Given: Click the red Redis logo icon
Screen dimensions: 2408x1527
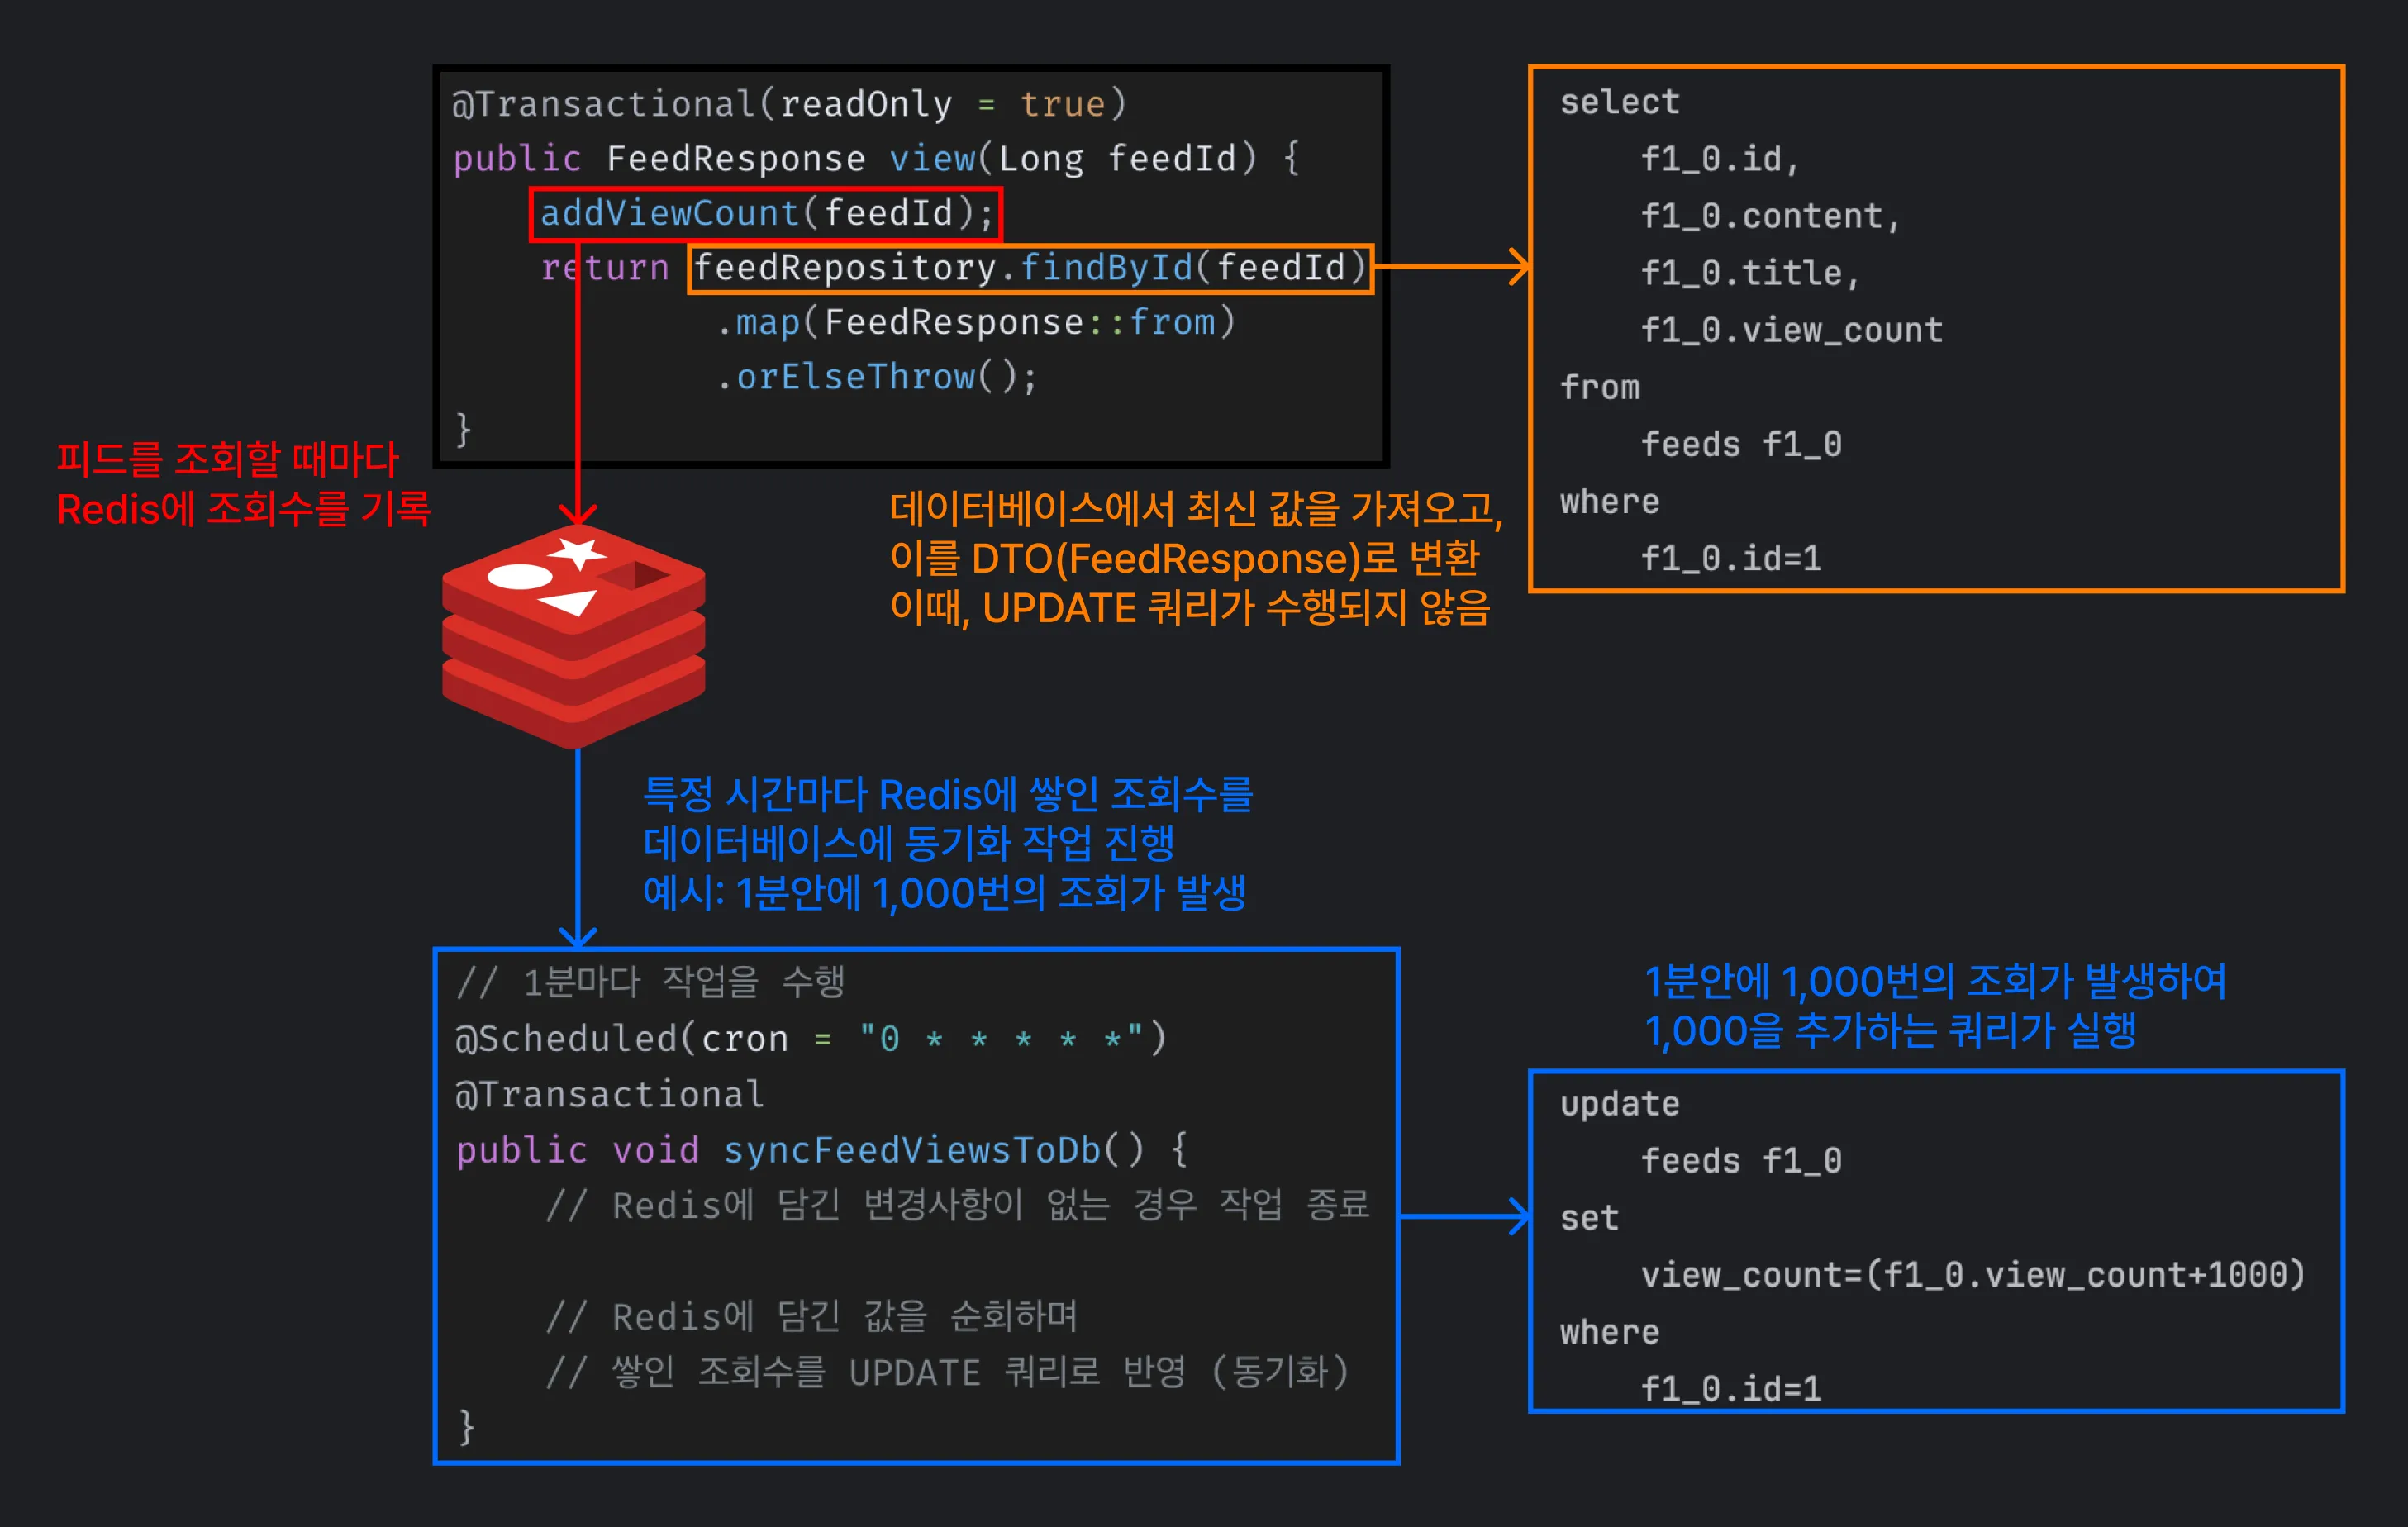Looking at the screenshot, I should tap(574, 636).
